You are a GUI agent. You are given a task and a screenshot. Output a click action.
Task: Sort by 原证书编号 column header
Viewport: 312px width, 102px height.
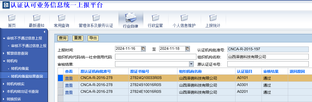(140, 71)
